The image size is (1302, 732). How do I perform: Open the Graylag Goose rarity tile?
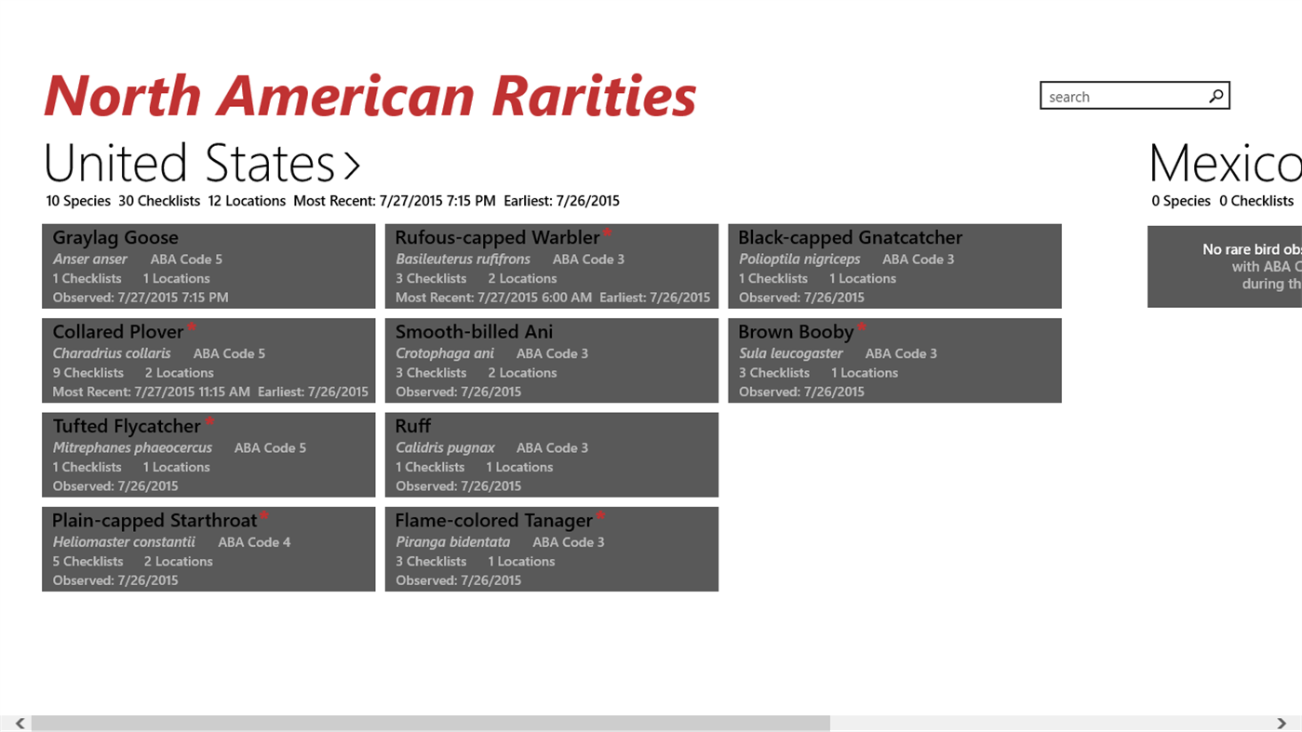pos(208,265)
